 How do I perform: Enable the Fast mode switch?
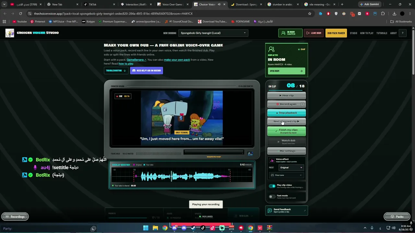pos(272,196)
